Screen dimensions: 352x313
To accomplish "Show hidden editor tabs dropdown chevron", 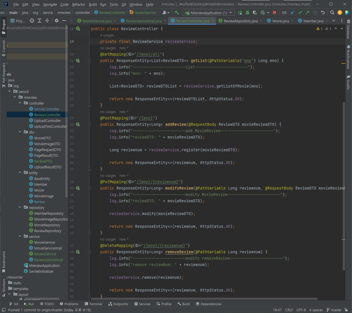I will (x=334, y=21).
